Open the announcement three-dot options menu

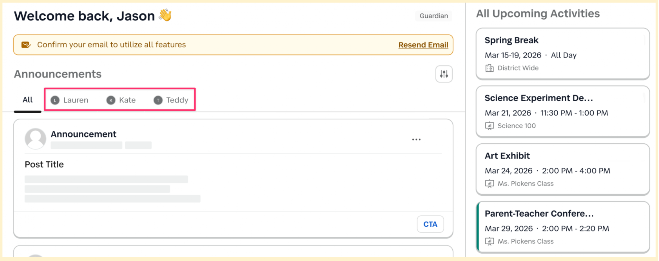[x=416, y=139]
